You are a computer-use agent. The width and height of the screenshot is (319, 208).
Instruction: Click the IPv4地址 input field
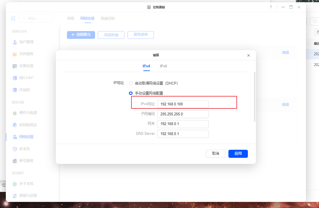pyautogui.click(x=183, y=104)
